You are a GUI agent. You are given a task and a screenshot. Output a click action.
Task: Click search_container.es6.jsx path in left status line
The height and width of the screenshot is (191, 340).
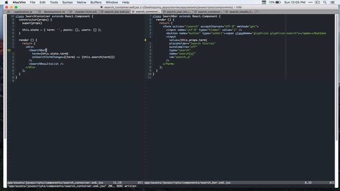coord(55,183)
